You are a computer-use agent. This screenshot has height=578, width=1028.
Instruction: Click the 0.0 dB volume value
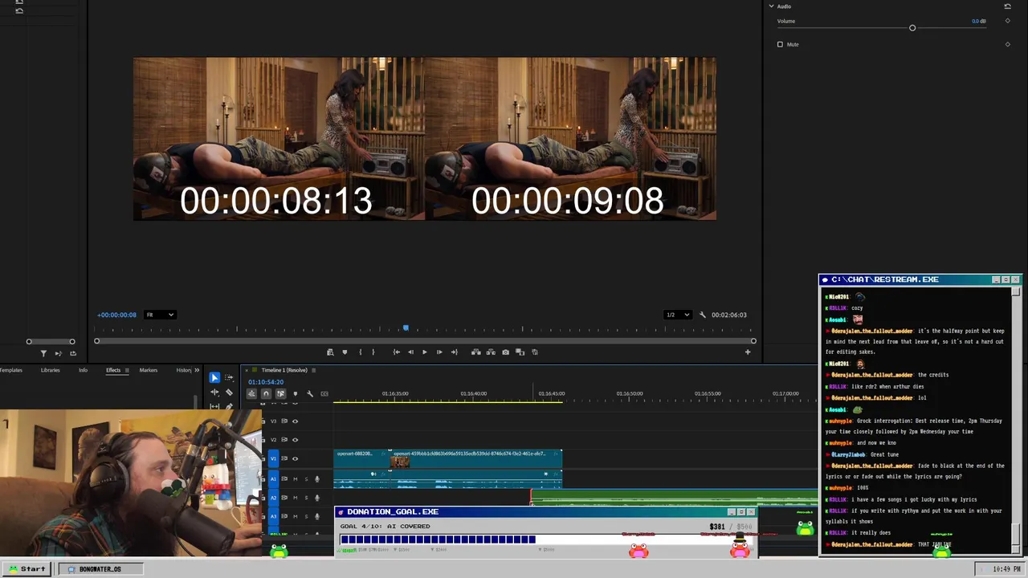pos(979,21)
